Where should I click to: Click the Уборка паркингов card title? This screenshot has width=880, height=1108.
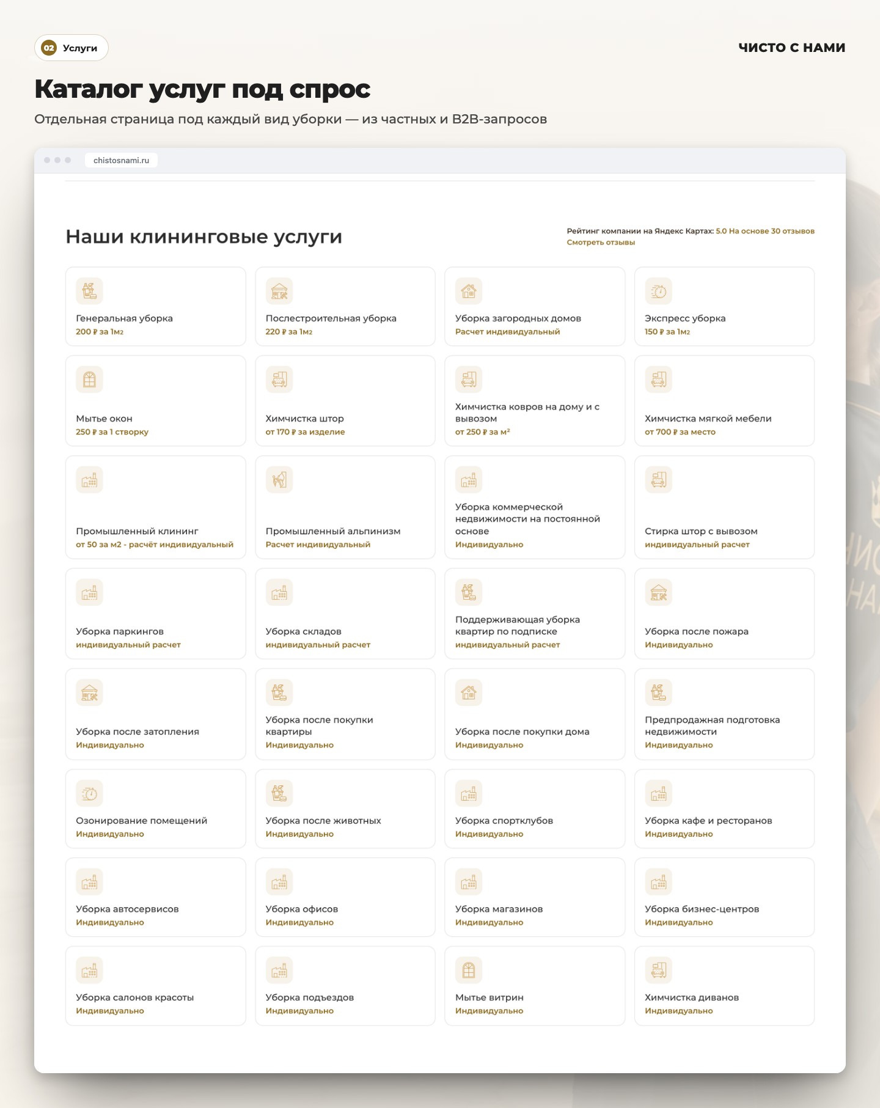(x=120, y=631)
